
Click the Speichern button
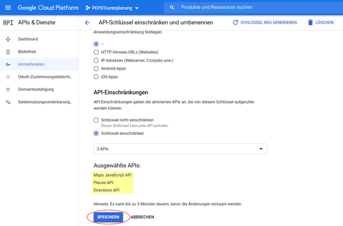[x=108, y=217]
